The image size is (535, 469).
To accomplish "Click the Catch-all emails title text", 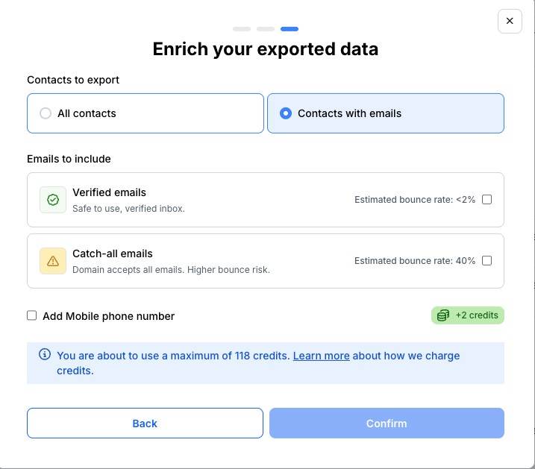I will tap(112, 254).
